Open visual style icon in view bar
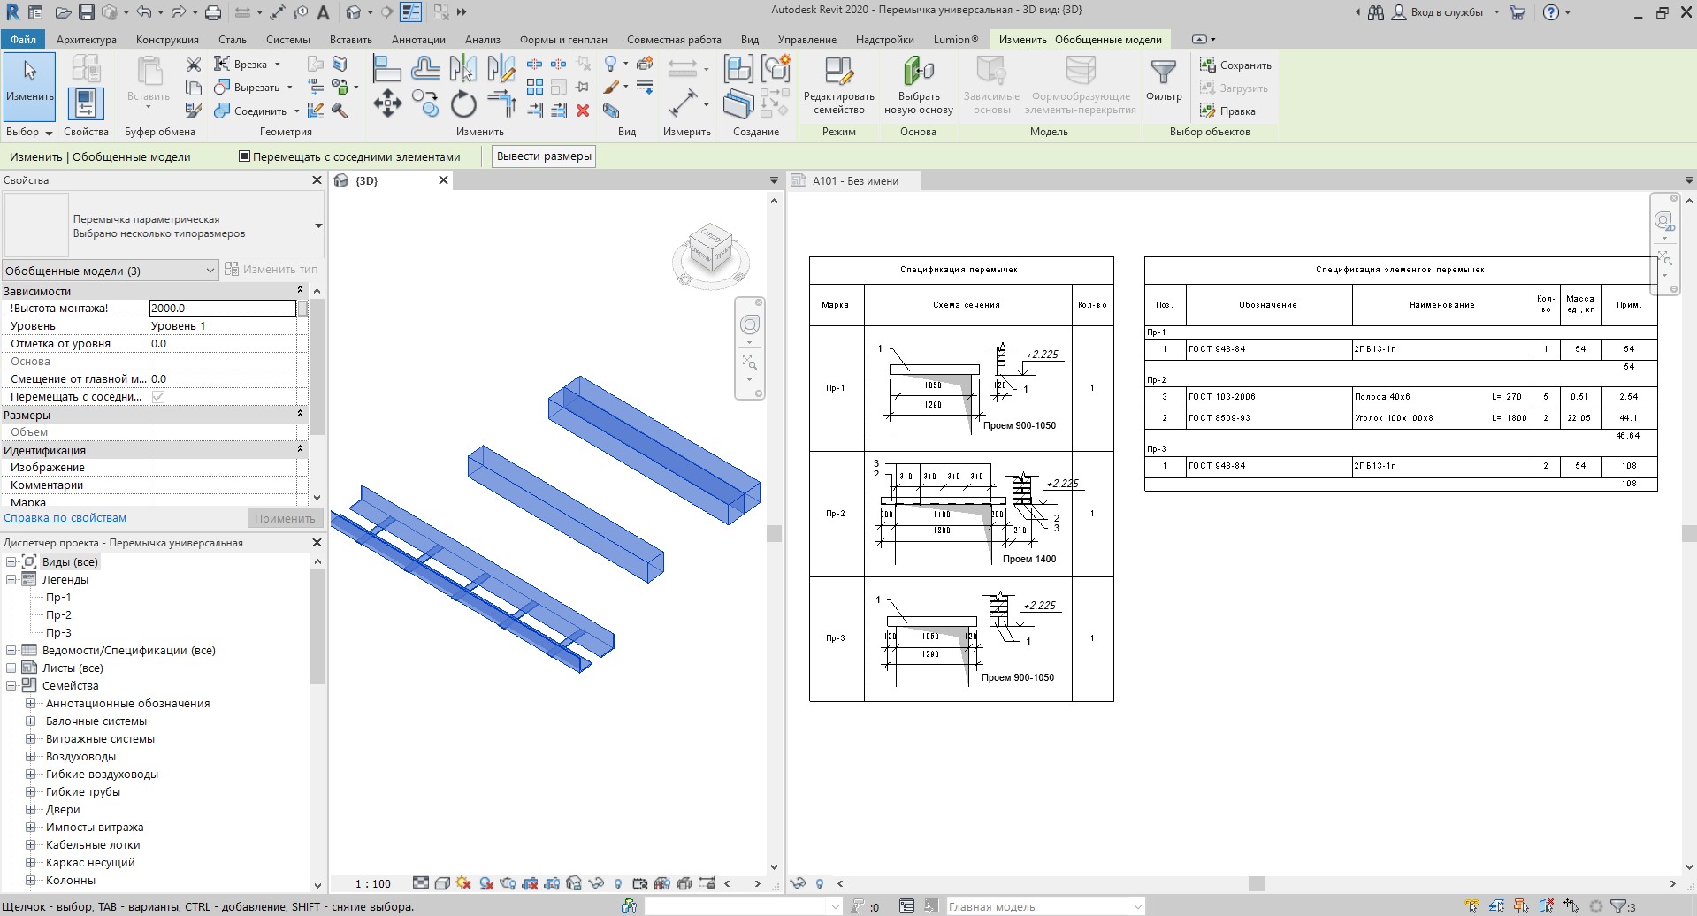Viewport: 1697px width, 916px height. pos(441,883)
